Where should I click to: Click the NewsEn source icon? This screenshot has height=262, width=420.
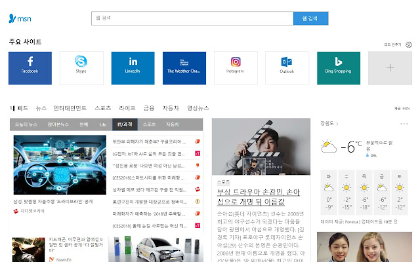tap(52, 259)
